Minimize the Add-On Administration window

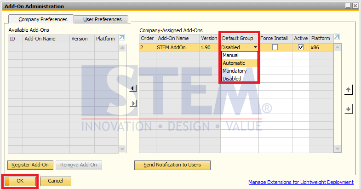348,6
